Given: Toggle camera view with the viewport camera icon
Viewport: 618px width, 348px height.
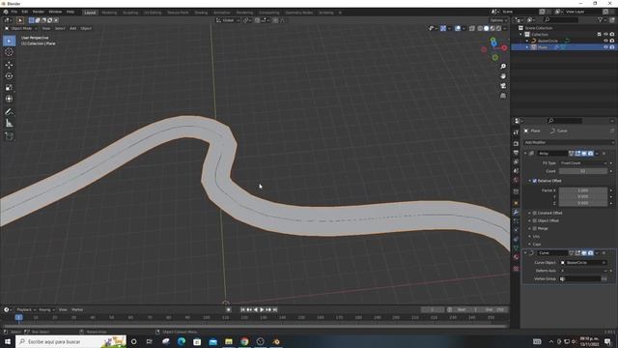Looking at the screenshot, I should pyautogui.click(x=503, y=86).
